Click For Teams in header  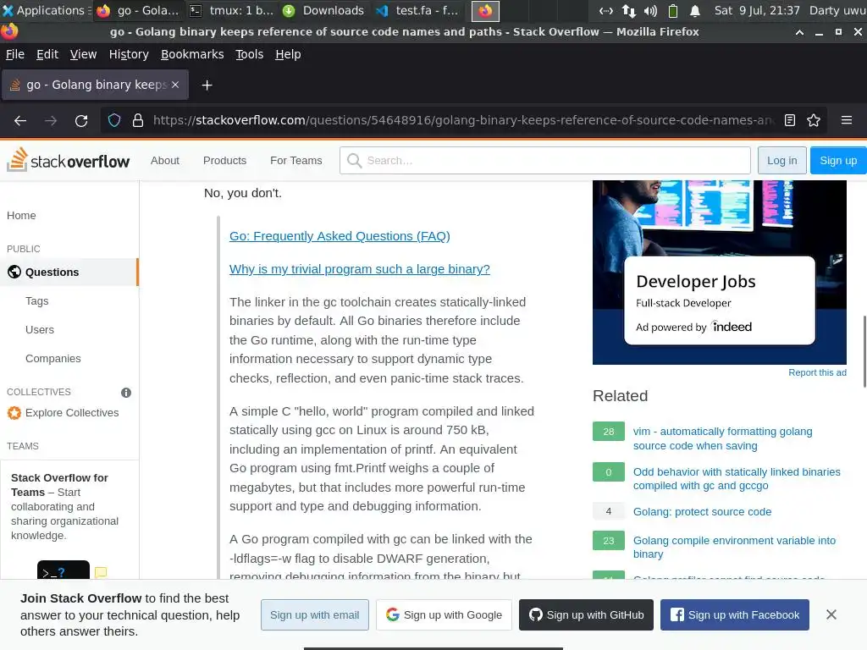click(295, 160)
